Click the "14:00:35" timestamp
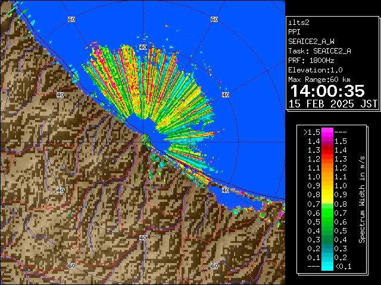Screen dimensions: 381x285 pyautogui.click(x=327, y=91)
